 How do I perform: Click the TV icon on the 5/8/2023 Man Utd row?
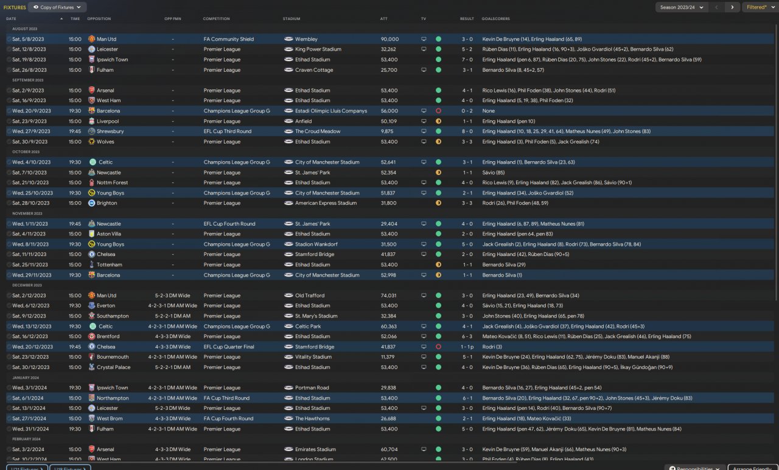[424, 39]
